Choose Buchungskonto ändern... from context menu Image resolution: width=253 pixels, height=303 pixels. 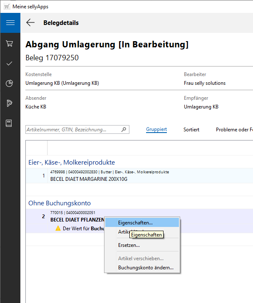point(146,268)
